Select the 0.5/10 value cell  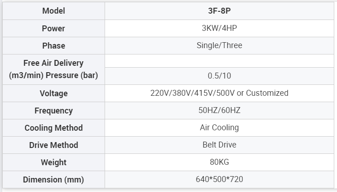tap(219, 76)
